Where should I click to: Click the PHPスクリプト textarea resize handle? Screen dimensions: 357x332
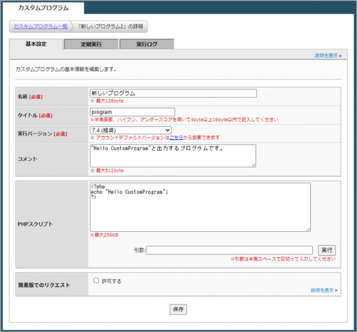[x=308, y=229]
